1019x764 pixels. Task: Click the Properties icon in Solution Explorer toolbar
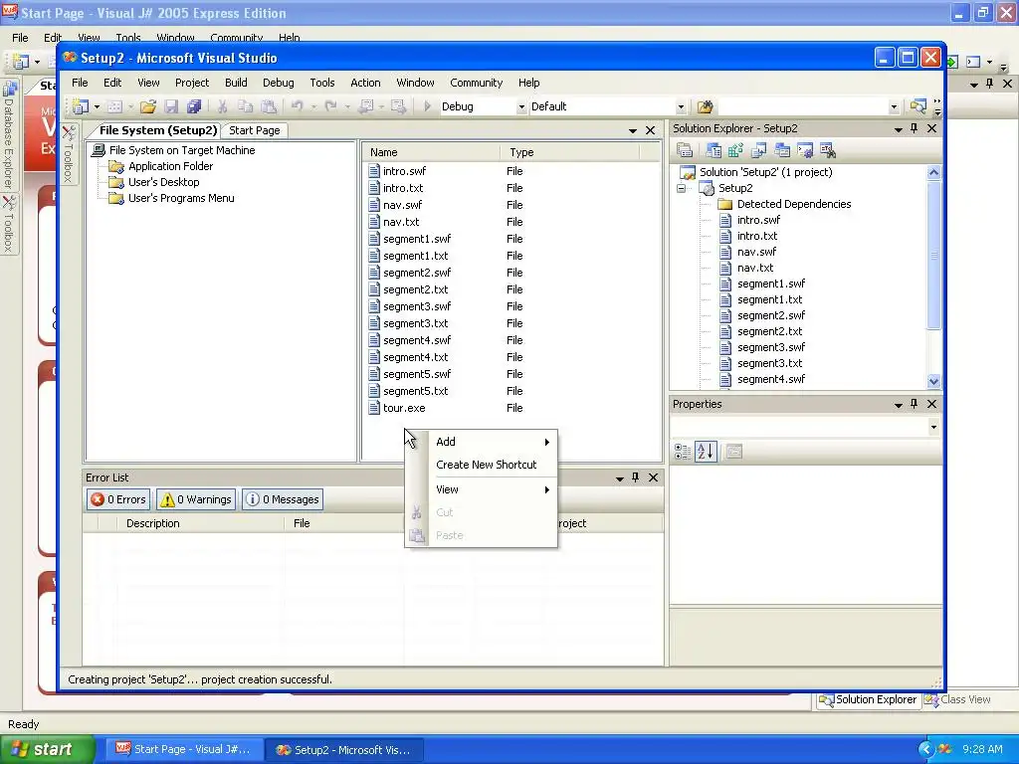[x=685, y=151]
